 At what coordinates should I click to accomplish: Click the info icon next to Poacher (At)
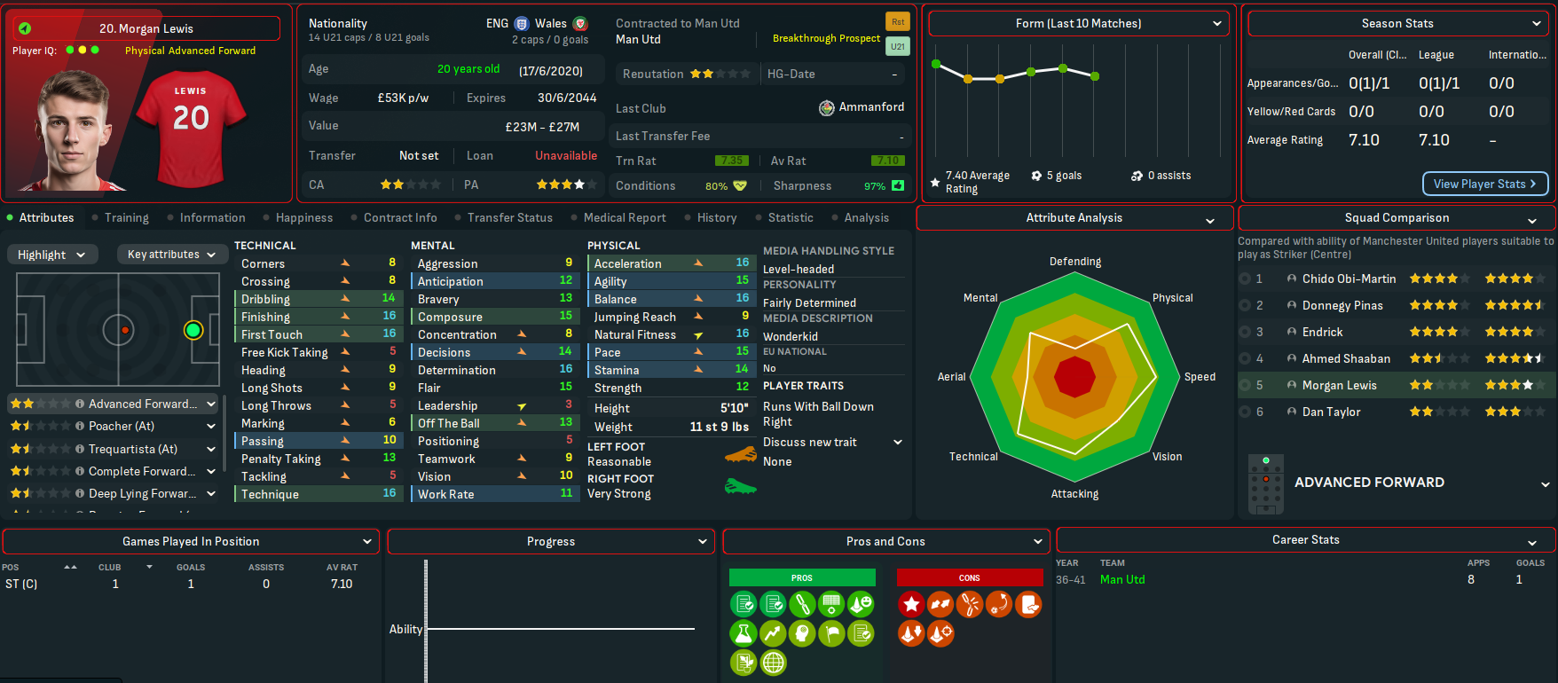80,427
